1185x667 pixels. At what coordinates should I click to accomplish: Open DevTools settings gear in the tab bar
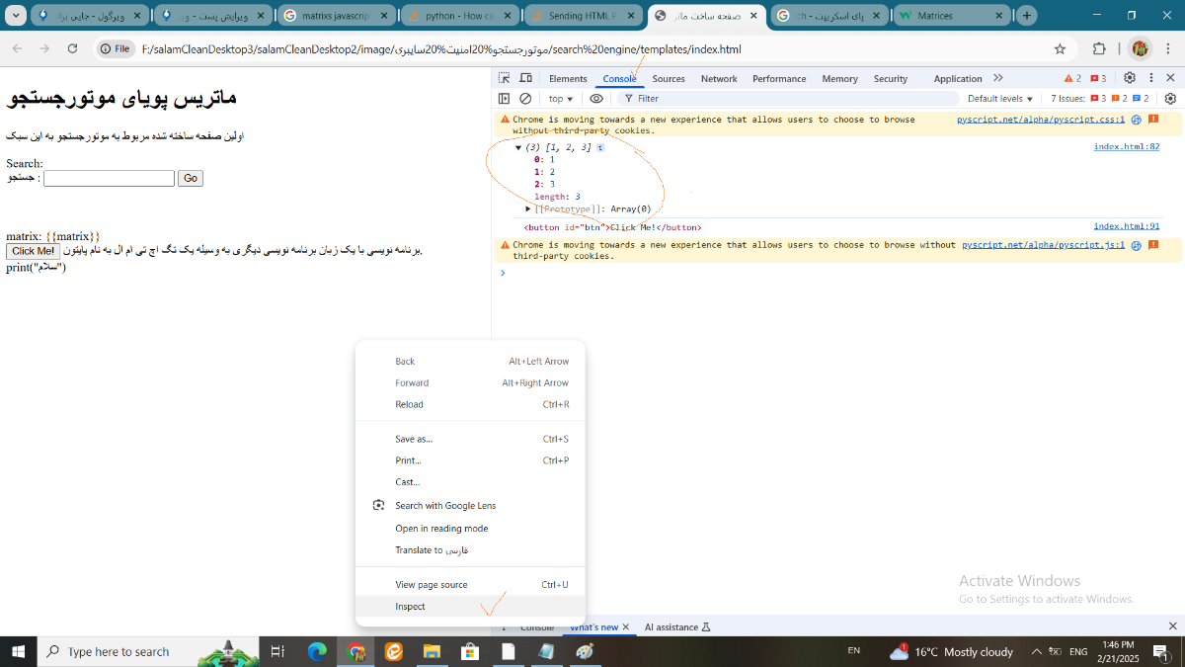pyautogui.click(x=1130, y=78)
